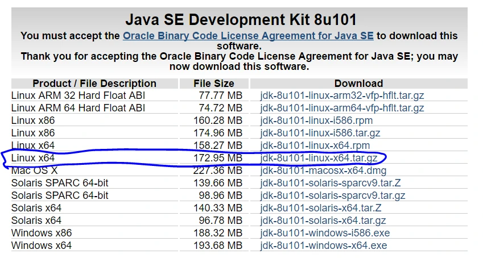Download jdk-8u101-solaris-sparcv9.tar.gz

[333, 195]
